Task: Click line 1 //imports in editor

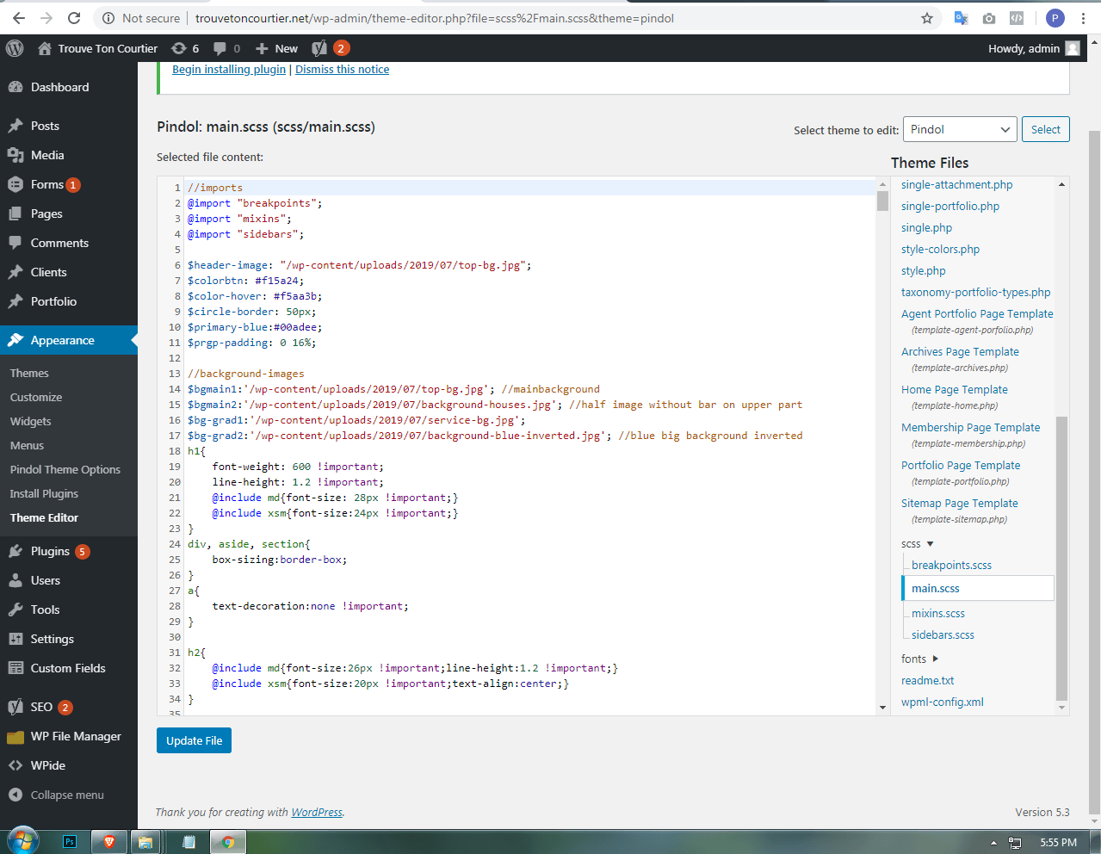Action: [x=215, y=187]
